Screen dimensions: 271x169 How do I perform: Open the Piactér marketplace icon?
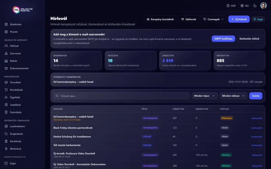[6, 32]
